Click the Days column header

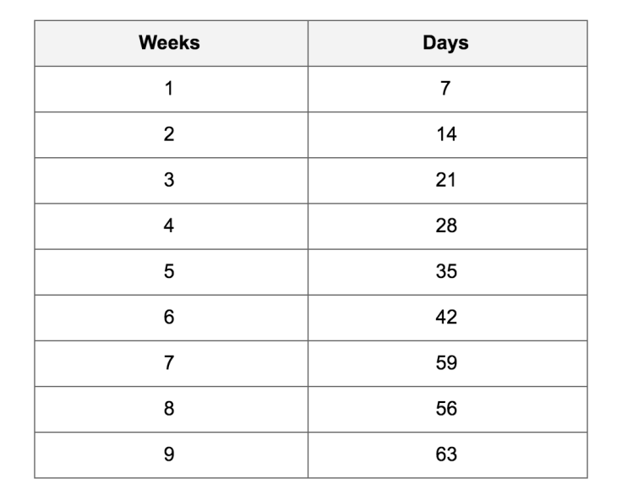(447, 43)
